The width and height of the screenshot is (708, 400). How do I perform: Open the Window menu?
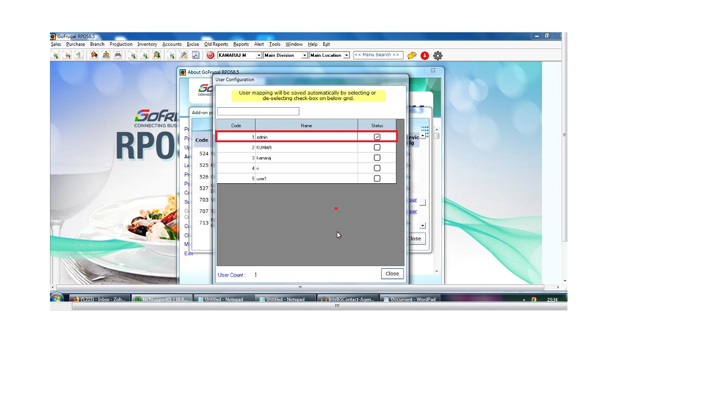294,44
